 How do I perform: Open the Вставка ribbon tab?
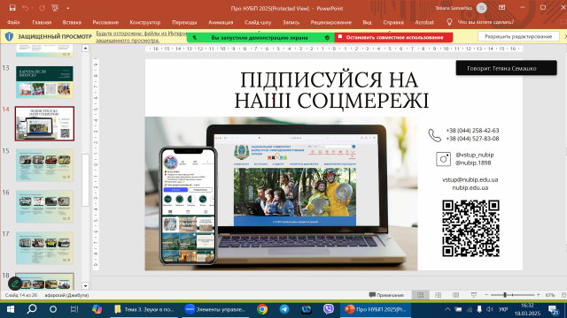[x=72, y=22]
